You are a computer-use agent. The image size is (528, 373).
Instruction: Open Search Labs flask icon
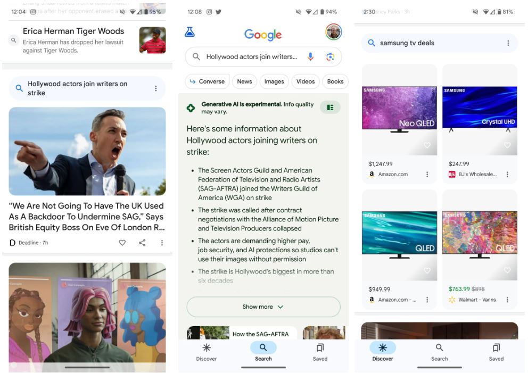(x=189, y=32)
